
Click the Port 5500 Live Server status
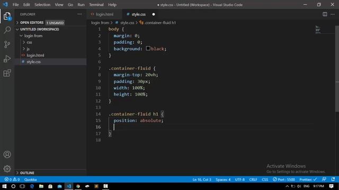pyautogui.click(x=284, y=179)
